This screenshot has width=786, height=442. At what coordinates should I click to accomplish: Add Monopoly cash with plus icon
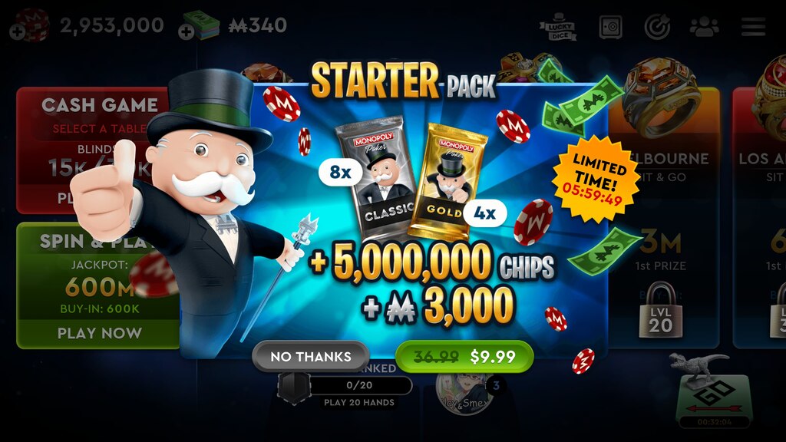pyautogui.click(x=186, y=32)
